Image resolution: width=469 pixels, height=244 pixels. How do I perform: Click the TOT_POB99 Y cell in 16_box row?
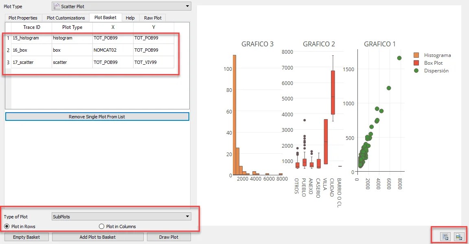153,50
